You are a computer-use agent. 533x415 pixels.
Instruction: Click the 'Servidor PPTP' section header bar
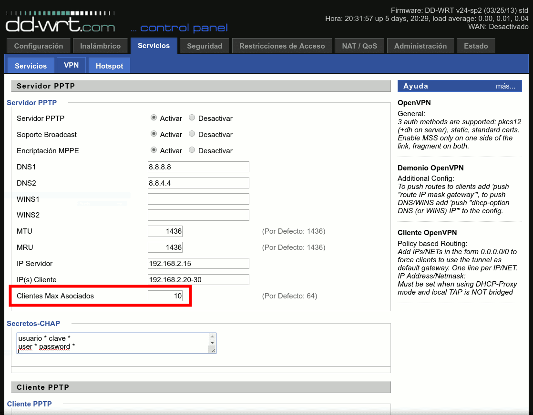pyautogui.click(x=201, y=86)
